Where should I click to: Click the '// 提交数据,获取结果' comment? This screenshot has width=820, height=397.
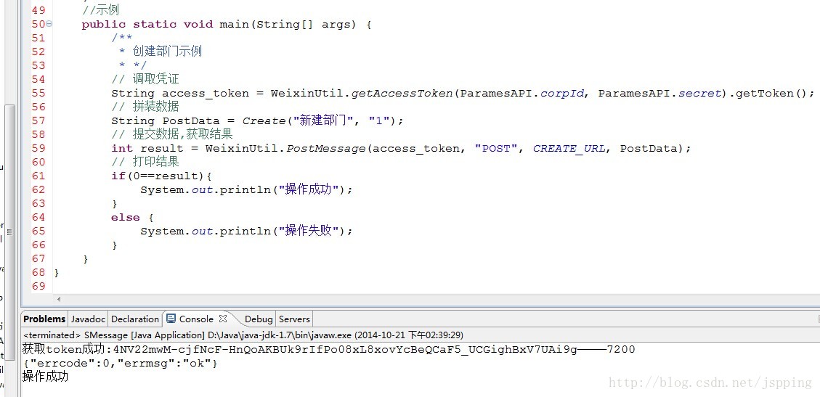[172, 135]
